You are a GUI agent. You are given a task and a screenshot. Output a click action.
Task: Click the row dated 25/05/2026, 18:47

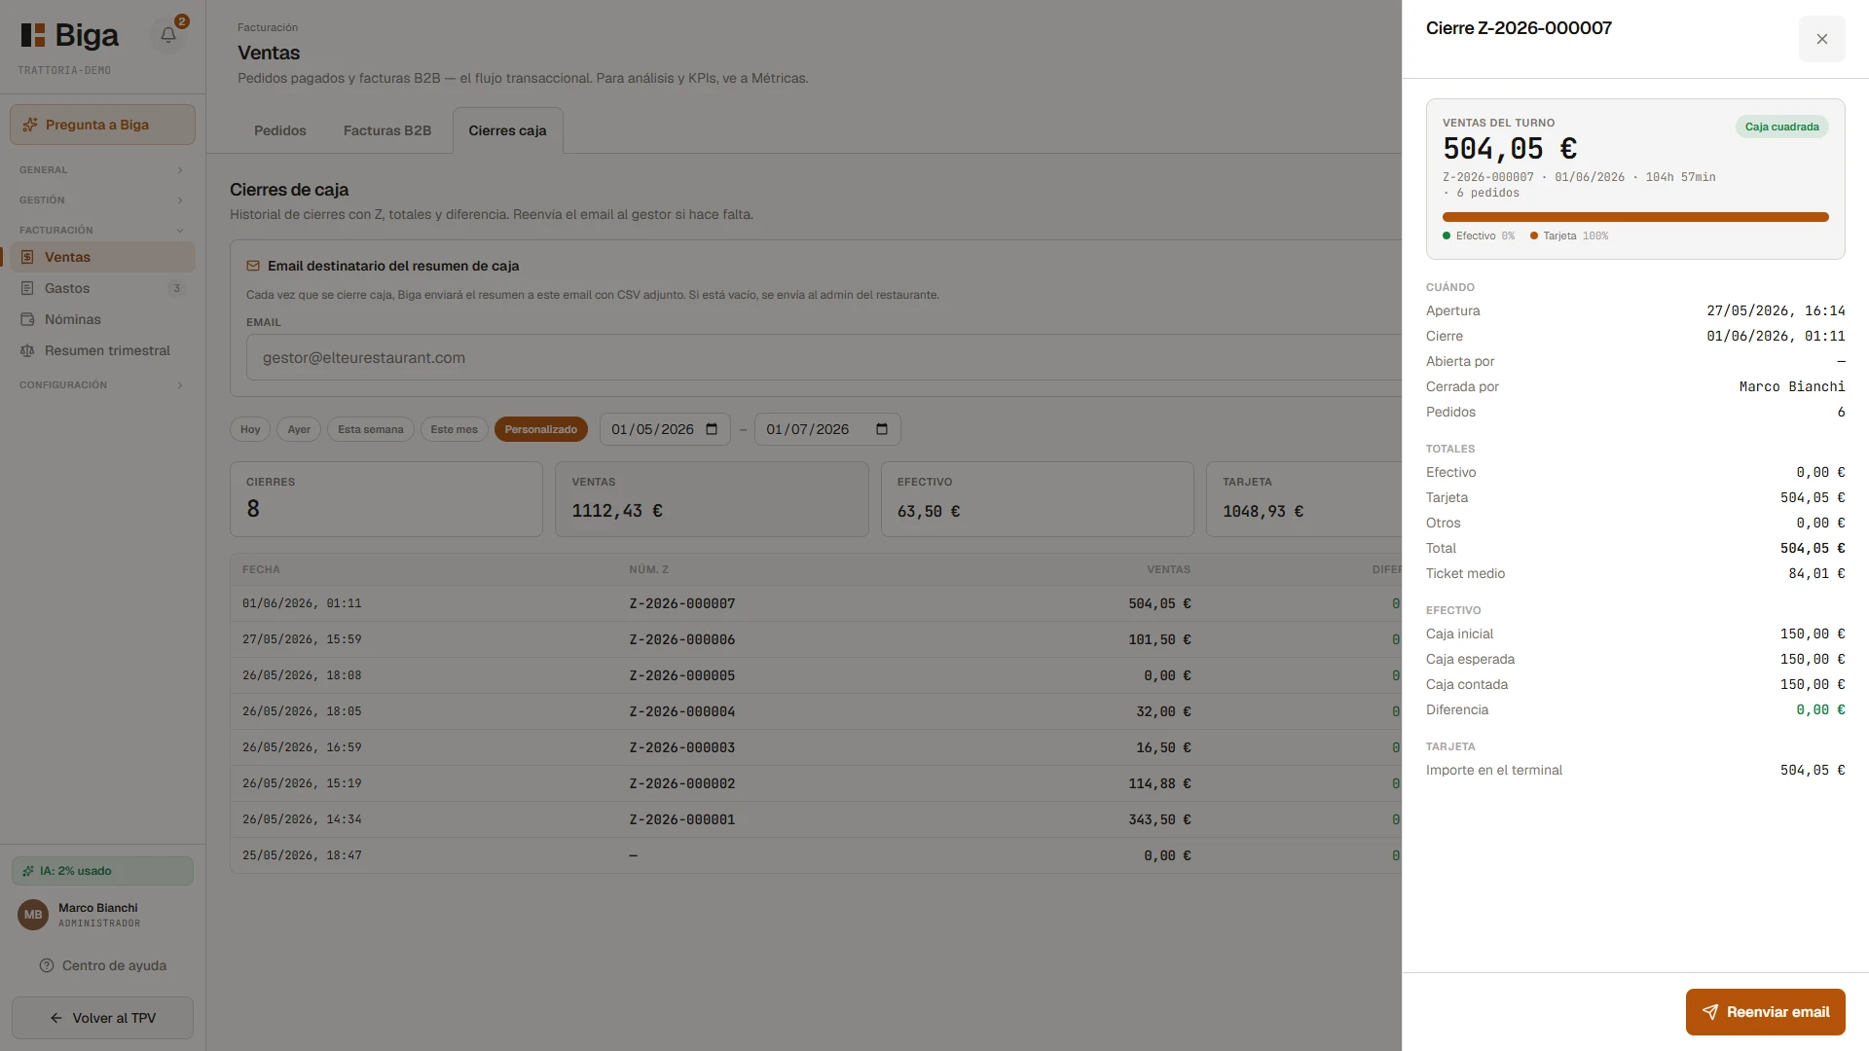pyautogui.click(x=816, y=855)
